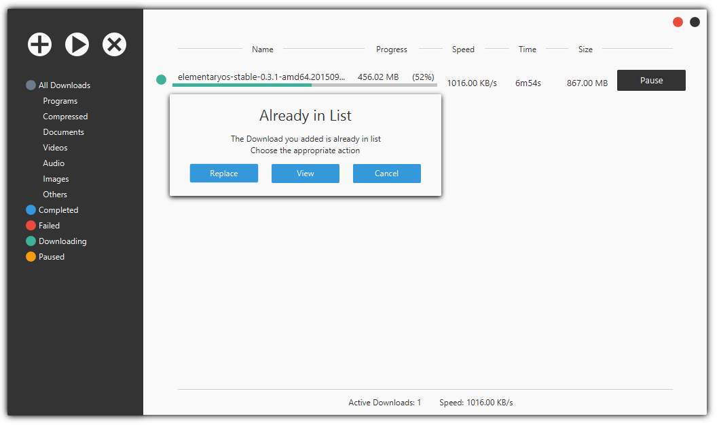Show Failed downloads list
Image resolution: width=719 pixels, height=425 pixels.
tap(49, 226)
